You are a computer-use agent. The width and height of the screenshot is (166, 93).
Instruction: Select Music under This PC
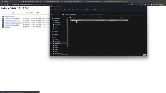[x=55, y=45]
